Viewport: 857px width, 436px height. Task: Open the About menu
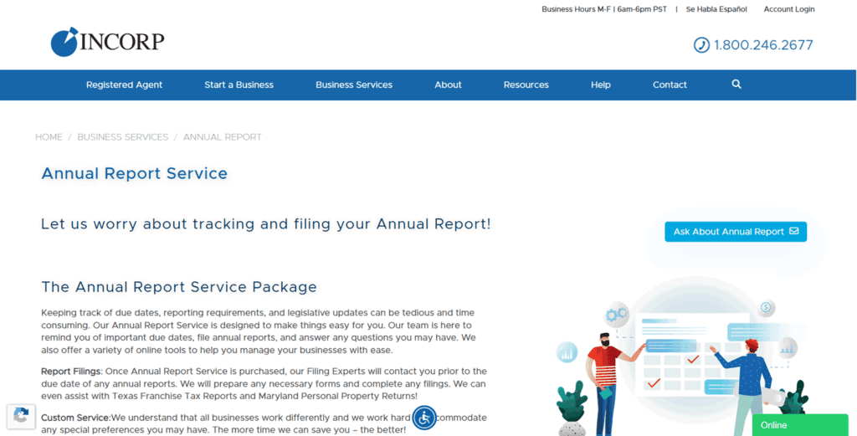449,85
